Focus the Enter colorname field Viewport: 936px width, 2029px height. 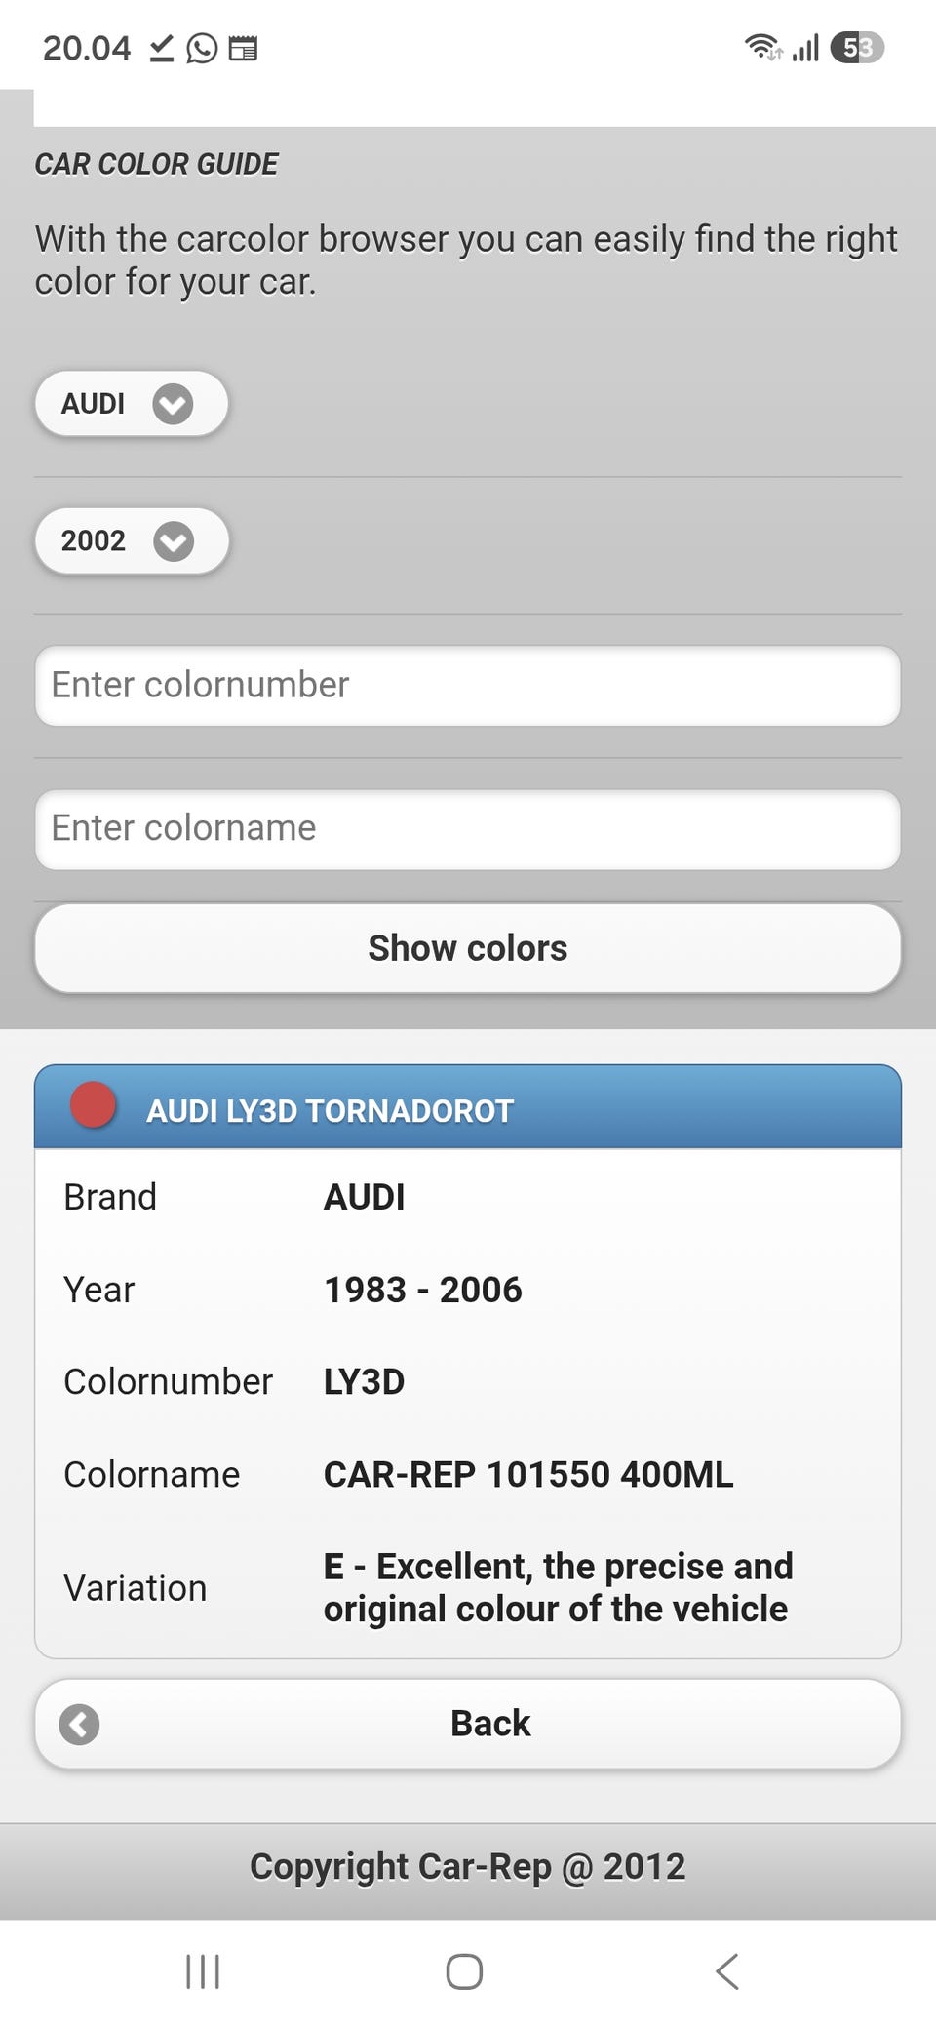click(x=468, y=829)
